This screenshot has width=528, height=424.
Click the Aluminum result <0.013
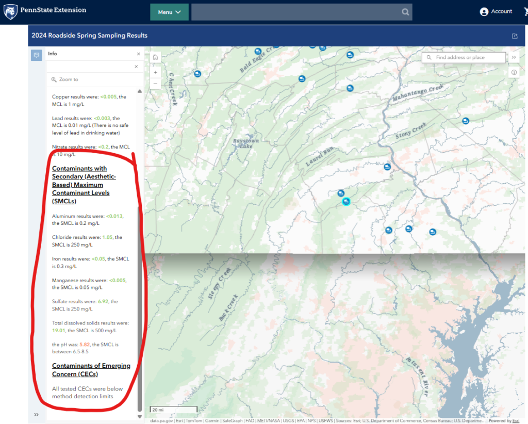[x=114, y=216]
